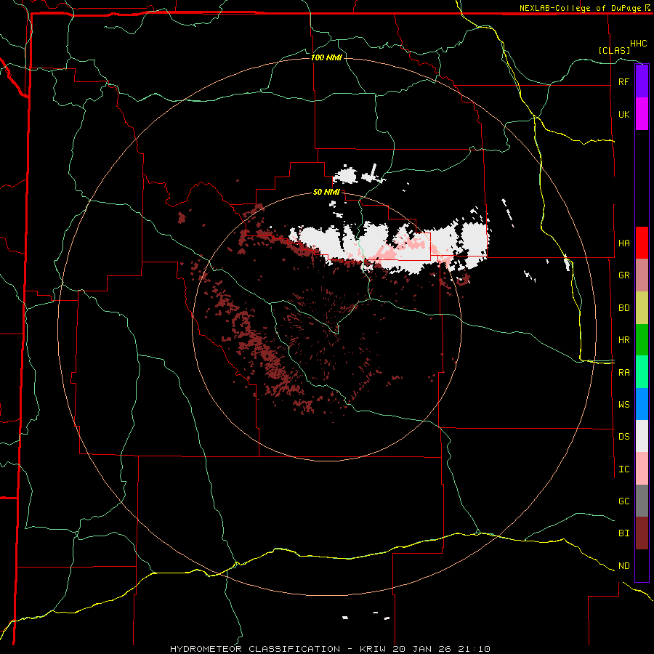Image resolution: width=654 pixels, height=654 pixels.
Task: Click the BI legend label
Action: click(x=623, y=533)
